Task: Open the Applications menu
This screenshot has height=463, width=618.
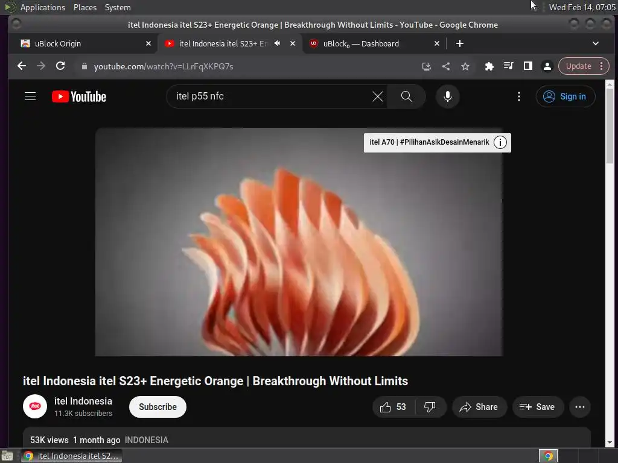Action: click(43, 7)
